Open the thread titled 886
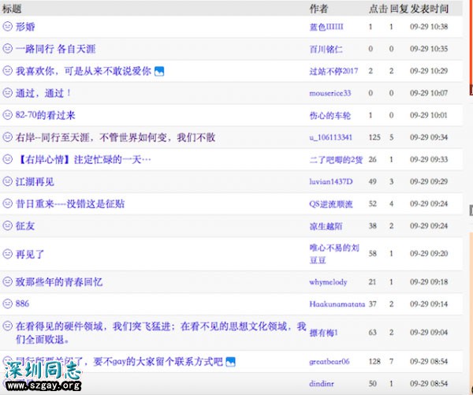Screen dimensions: 473x395 (x=23, y=304)
